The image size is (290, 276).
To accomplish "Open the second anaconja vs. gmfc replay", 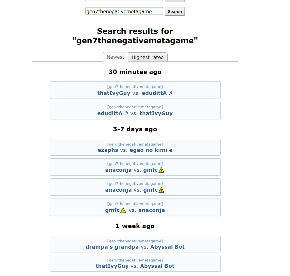I will pyautogui.click(x=135, y=187).
